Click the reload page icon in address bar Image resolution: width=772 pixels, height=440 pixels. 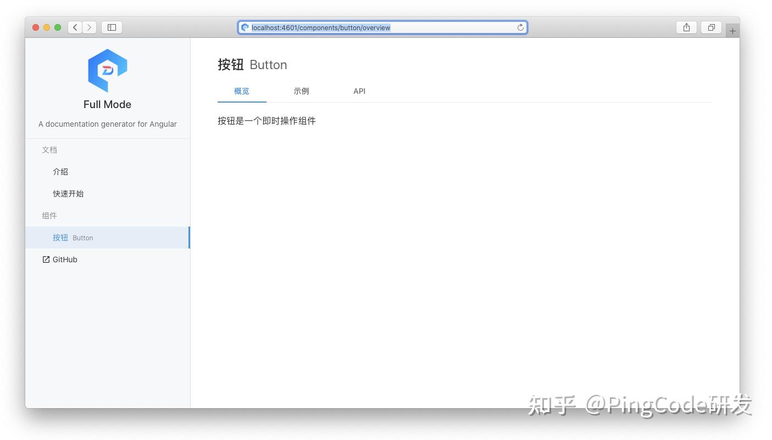(x=520, y=27)
